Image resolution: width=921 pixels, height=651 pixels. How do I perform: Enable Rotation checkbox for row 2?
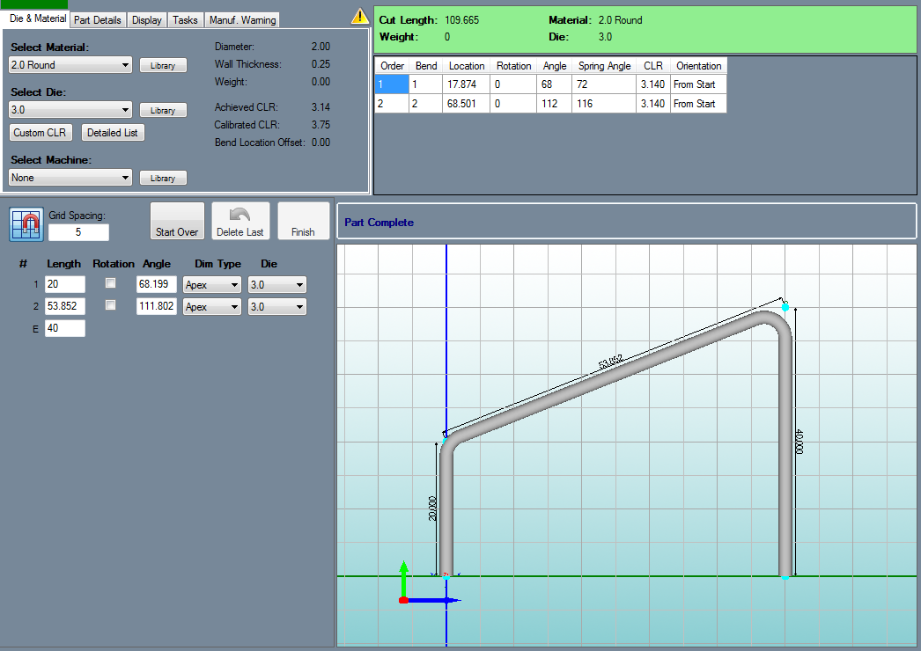coord(110,304)
